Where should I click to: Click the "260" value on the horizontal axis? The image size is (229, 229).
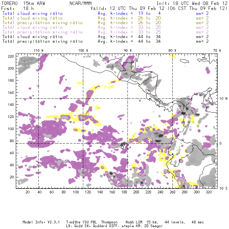172,192
